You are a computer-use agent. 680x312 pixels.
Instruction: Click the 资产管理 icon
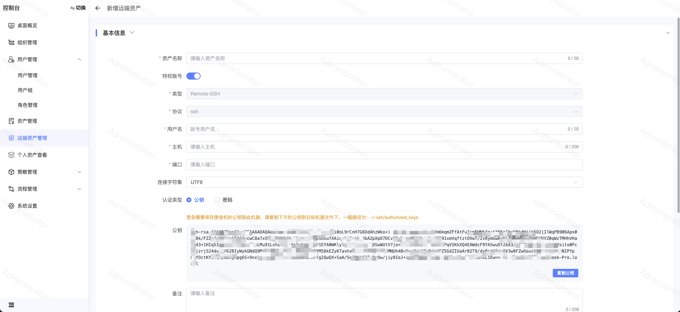click(x=11, y=121)
